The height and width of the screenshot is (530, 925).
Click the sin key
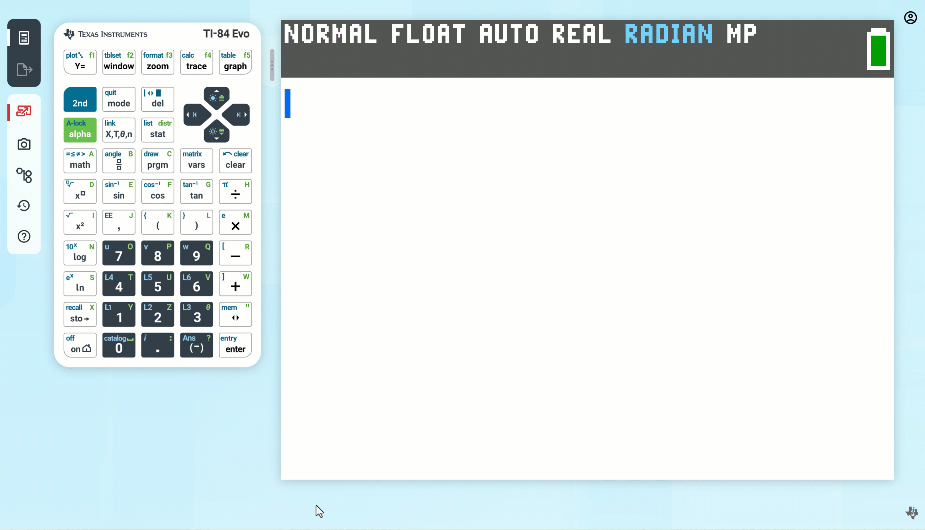pyautogui.click(x=119, y=192)
